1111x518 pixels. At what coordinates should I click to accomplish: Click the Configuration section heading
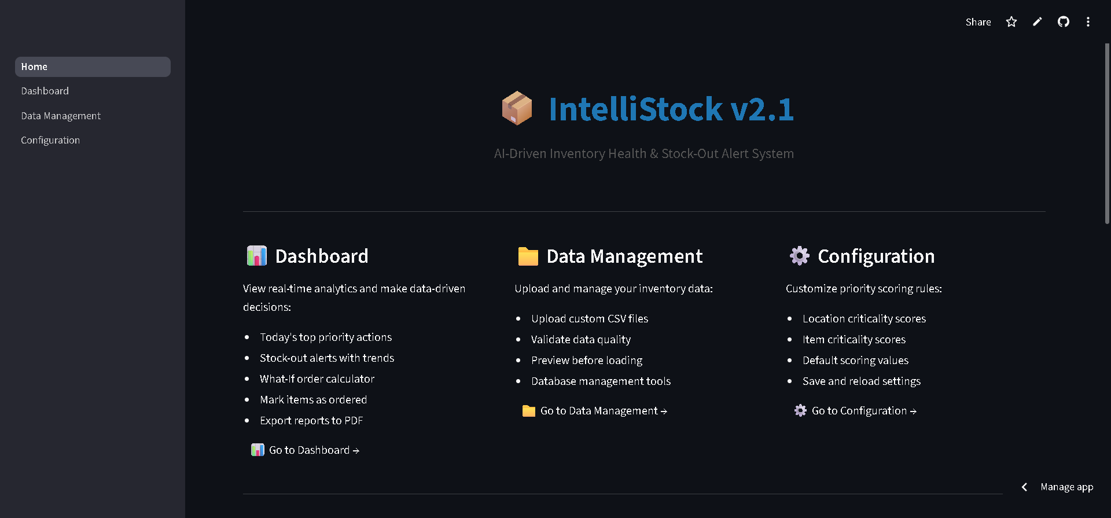[876, 256]
